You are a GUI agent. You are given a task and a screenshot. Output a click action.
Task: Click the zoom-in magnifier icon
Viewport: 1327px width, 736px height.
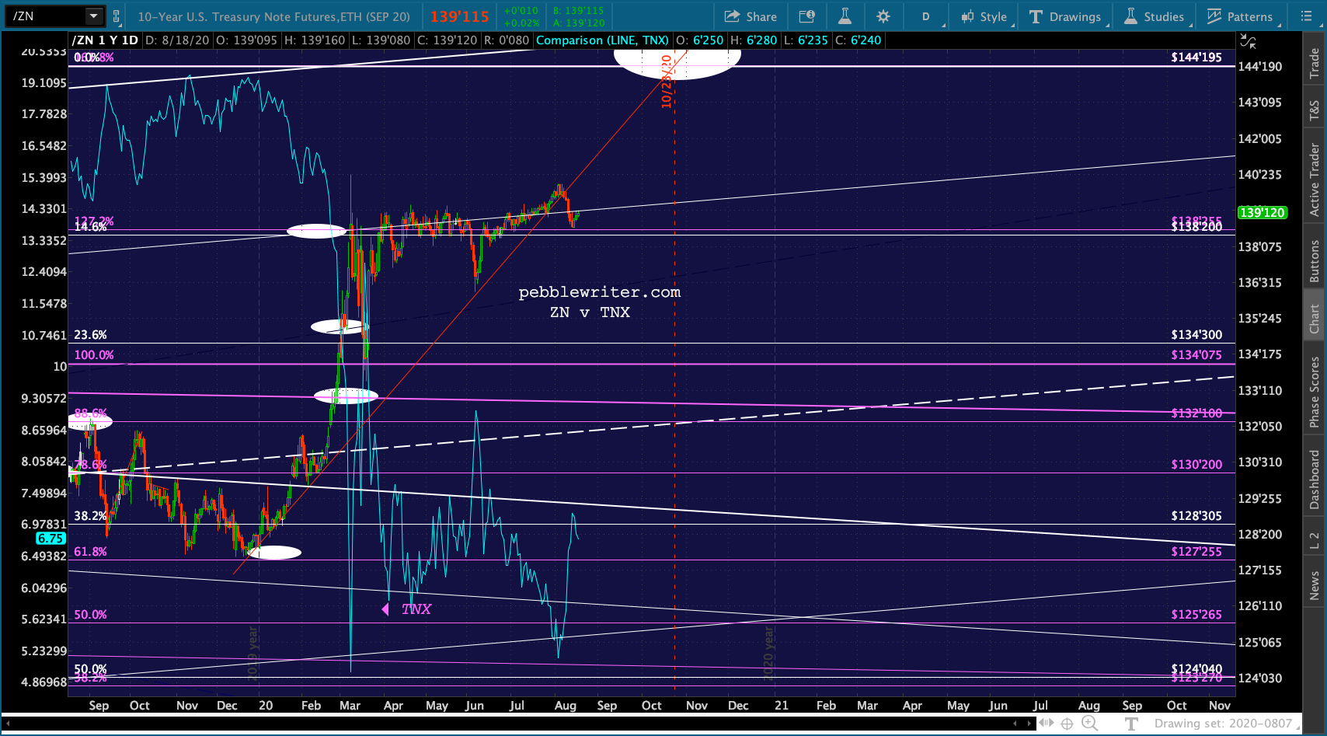[x=1090, y=724]
